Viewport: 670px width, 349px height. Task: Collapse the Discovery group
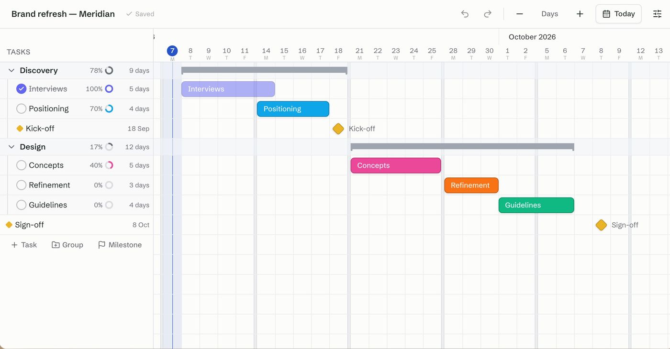click(x=11, y=71)
